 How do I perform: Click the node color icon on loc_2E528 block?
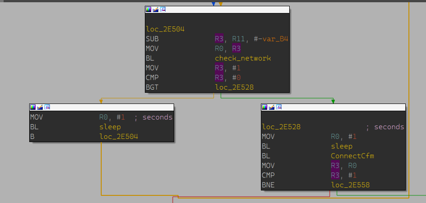click(x=265, y=107)
